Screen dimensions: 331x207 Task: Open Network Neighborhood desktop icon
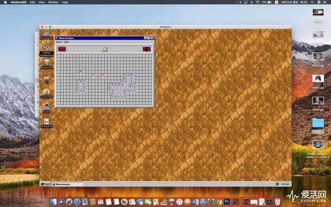click(x=47, y=50)
